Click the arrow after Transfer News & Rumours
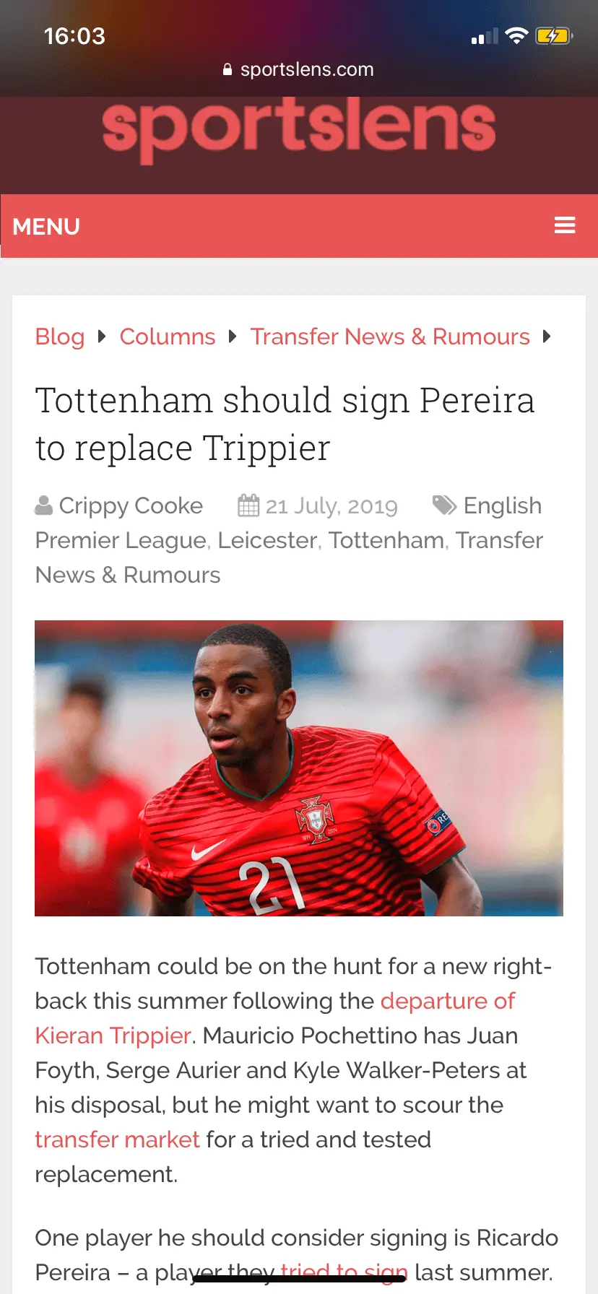Viewport: 598px width, 1294px height. pos(547,336)
